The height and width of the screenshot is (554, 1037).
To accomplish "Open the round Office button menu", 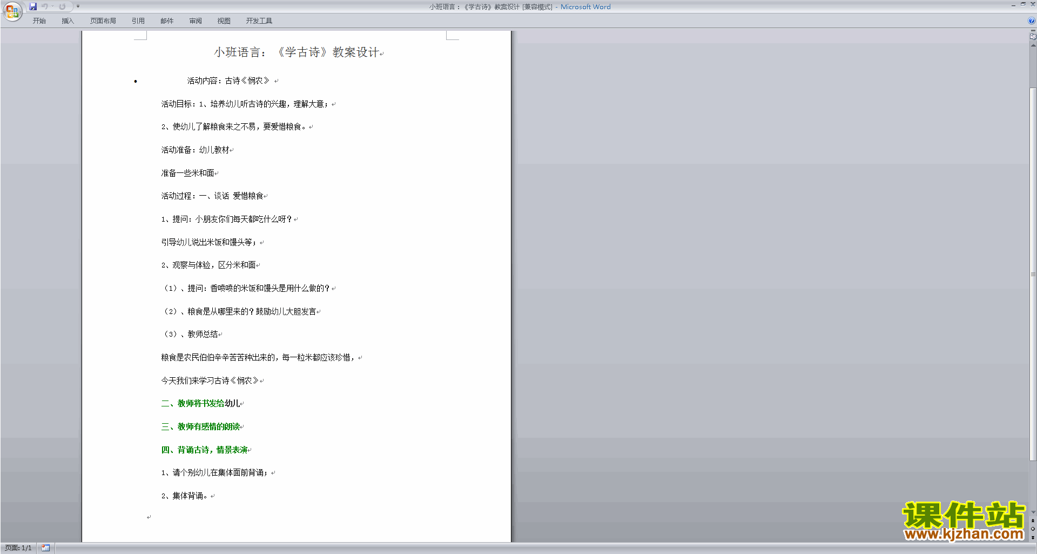I will 12,11.
